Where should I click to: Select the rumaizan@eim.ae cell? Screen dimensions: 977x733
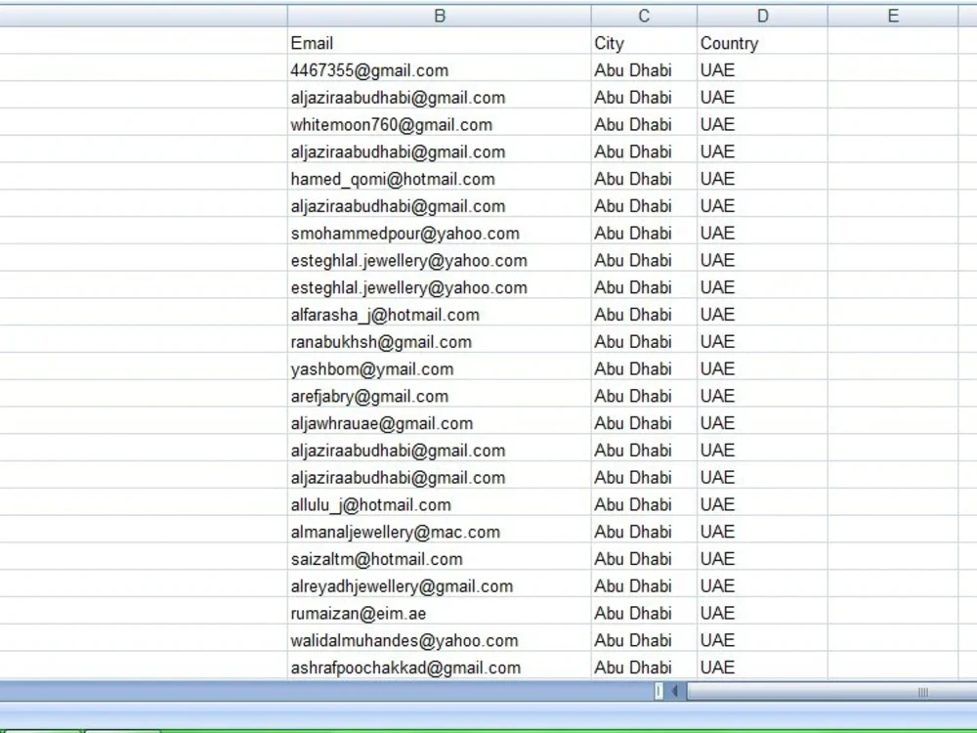[440, 614]
